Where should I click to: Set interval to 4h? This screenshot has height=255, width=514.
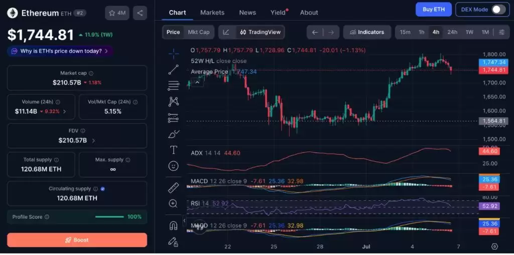(436, 32)
